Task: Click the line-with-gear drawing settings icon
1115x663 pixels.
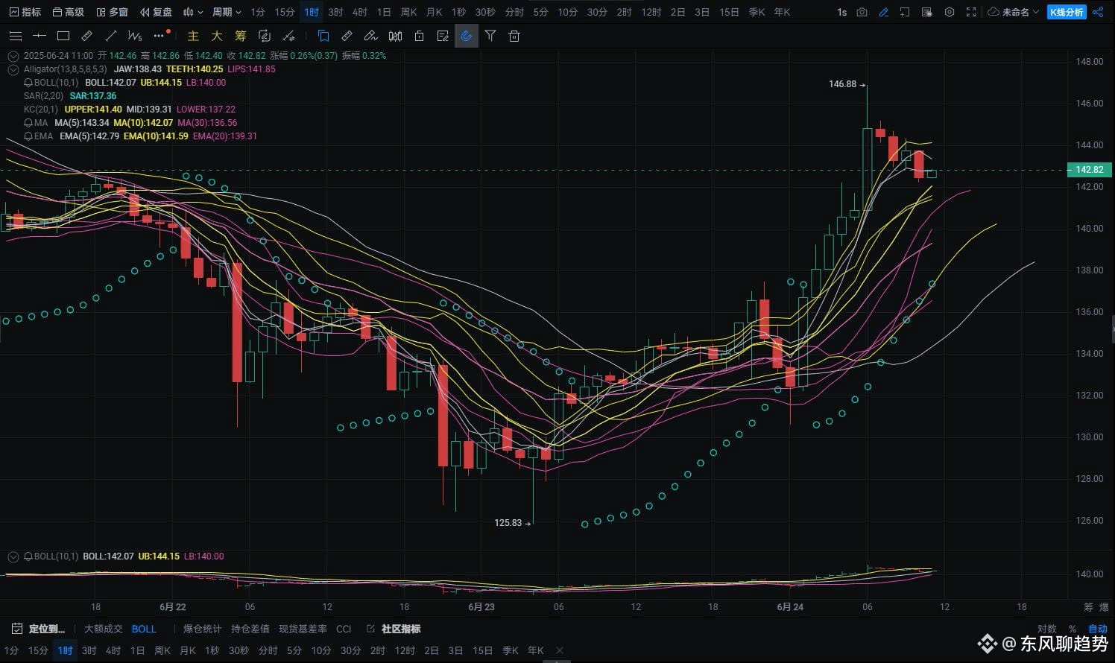Action: pos(288,36)
